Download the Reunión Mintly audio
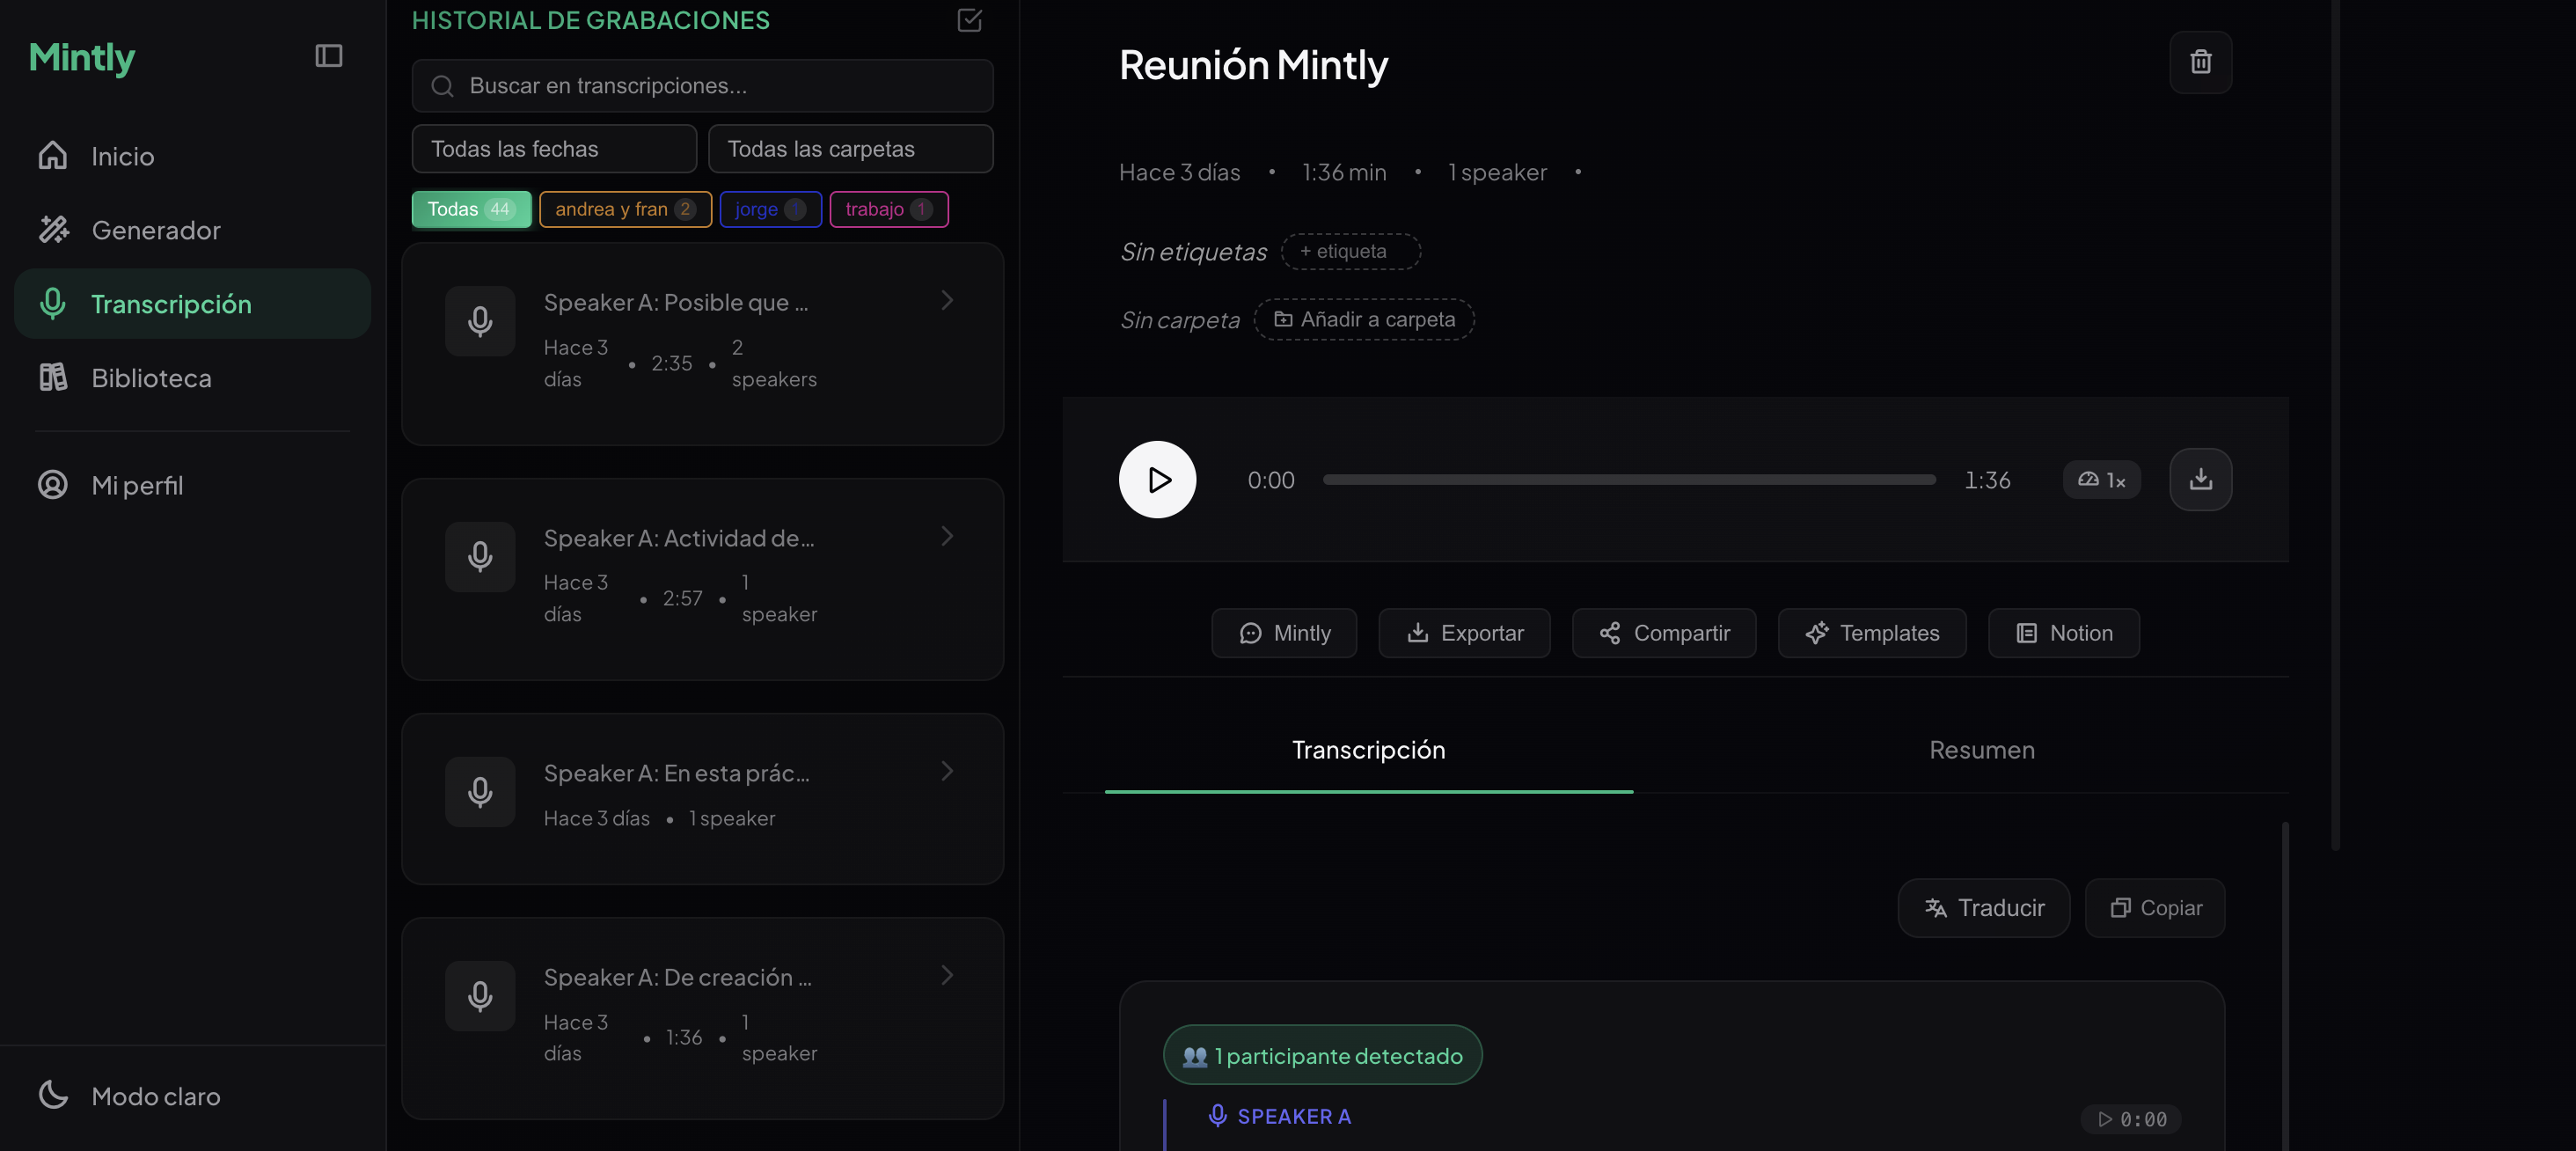This screenshot has height=1151, width=2576. click(2200, 479)
